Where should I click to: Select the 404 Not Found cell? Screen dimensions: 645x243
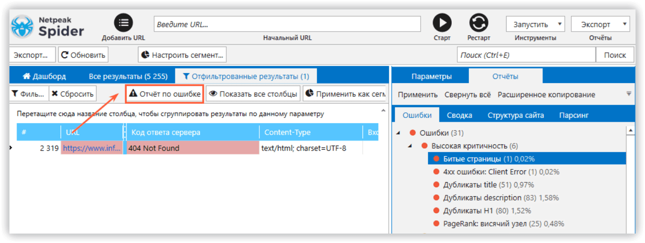click(193, 148)
